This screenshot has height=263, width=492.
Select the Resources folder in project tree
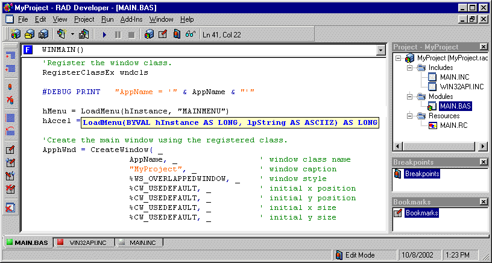coord(444,116)
